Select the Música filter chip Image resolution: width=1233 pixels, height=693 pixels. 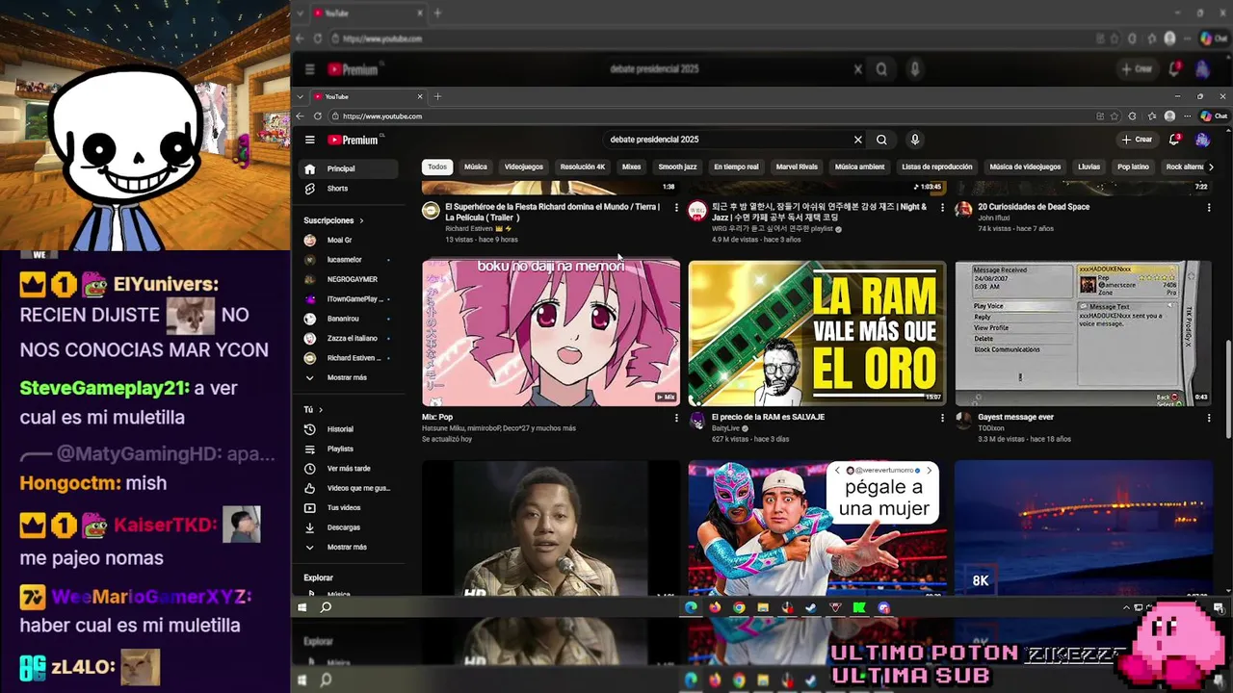[x=476, y=167]
